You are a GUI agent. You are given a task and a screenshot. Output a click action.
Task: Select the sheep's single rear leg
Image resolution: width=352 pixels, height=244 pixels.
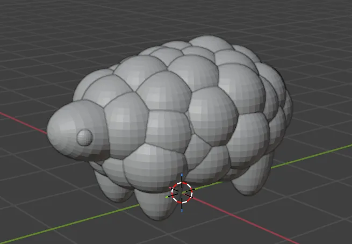(x=253, y=175)
